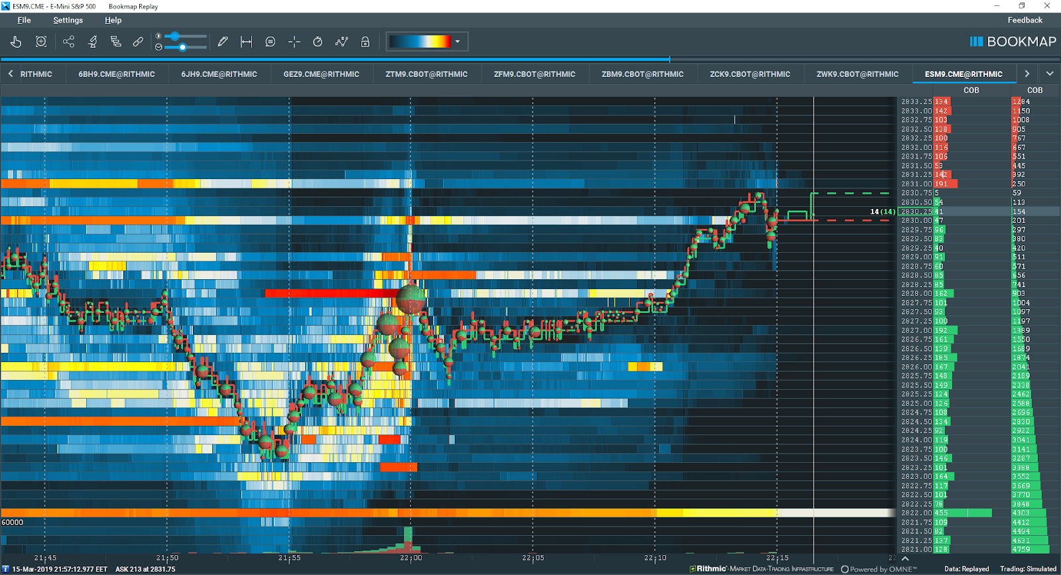
Task: Click the Trading: Simulated status entry
Action: point(1028,569)
